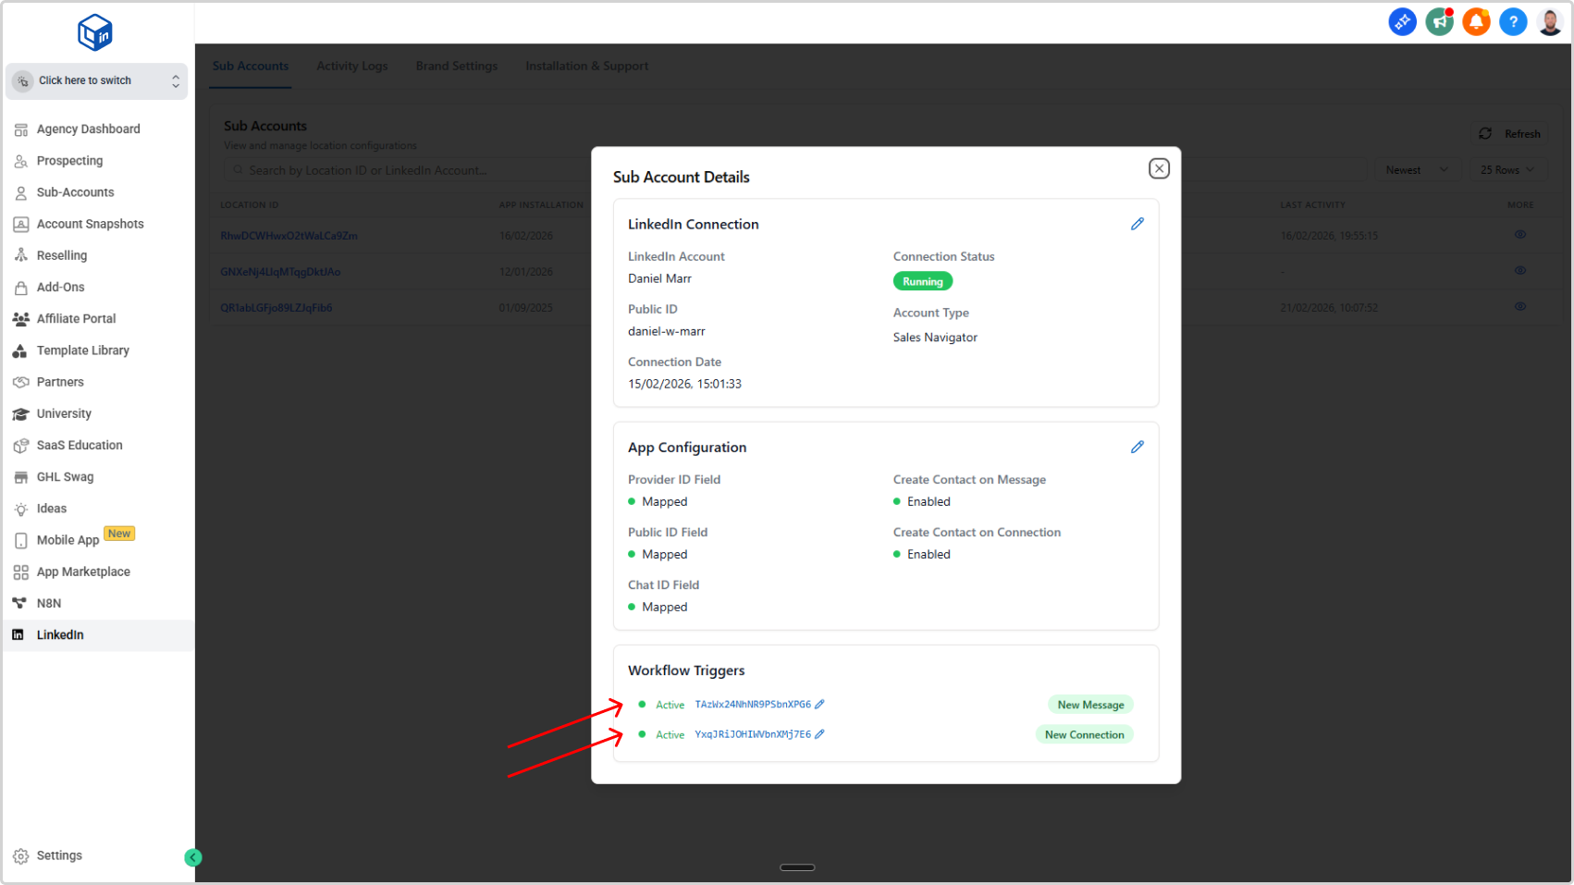The image size is (1574, 885).
Task: Show details for the third sub account row
Action: (x=1519, y=307)
